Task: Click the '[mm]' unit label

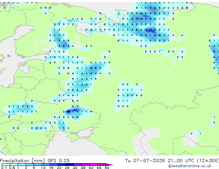Action: pos(38,161)
